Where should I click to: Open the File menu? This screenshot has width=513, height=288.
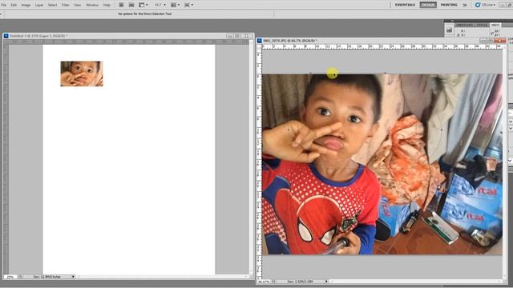point(3,5)
